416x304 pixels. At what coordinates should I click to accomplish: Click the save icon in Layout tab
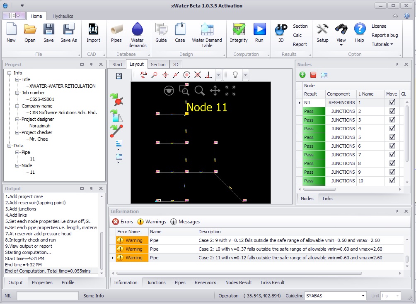(119, 76)
